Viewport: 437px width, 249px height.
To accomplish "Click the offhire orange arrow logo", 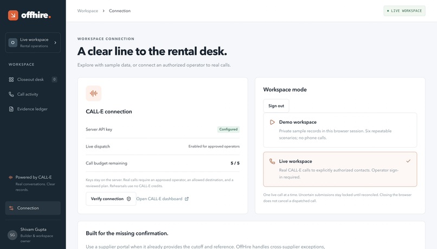I will tap(13, 15).
